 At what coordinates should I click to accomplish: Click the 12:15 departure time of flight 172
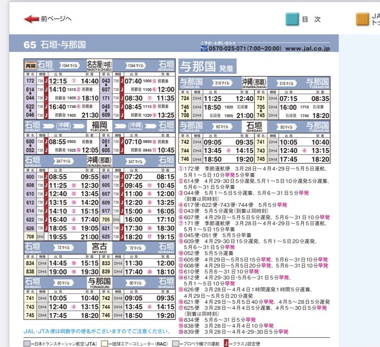[x=58, y=81]
